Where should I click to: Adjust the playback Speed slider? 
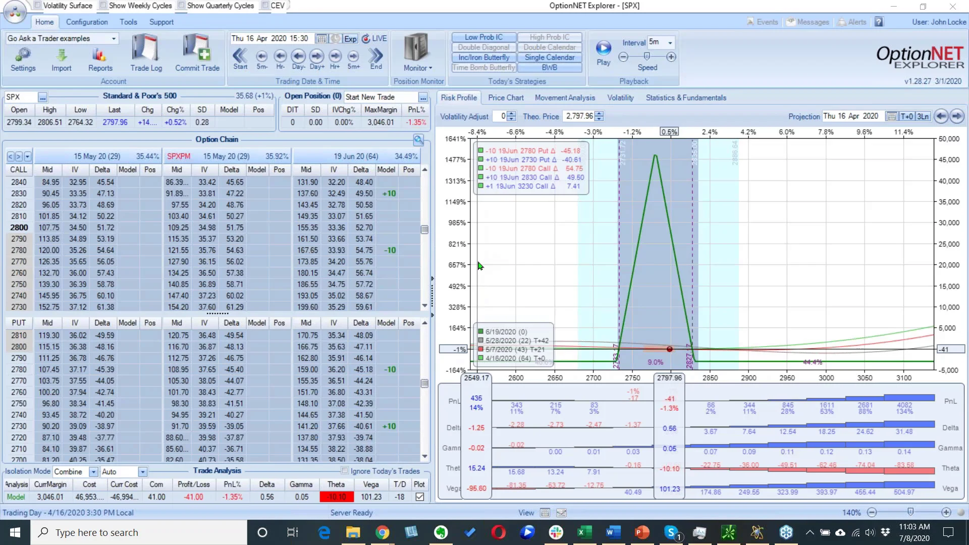647,57
